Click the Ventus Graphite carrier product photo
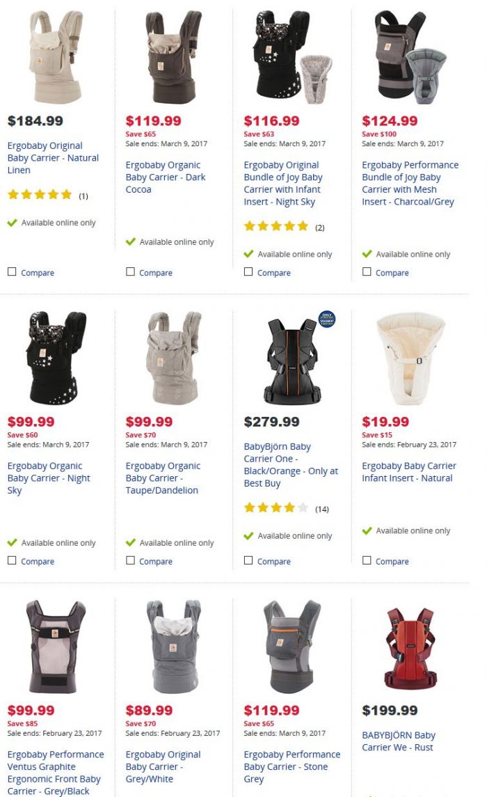487x797 pixels. click(x=56, y=647)
